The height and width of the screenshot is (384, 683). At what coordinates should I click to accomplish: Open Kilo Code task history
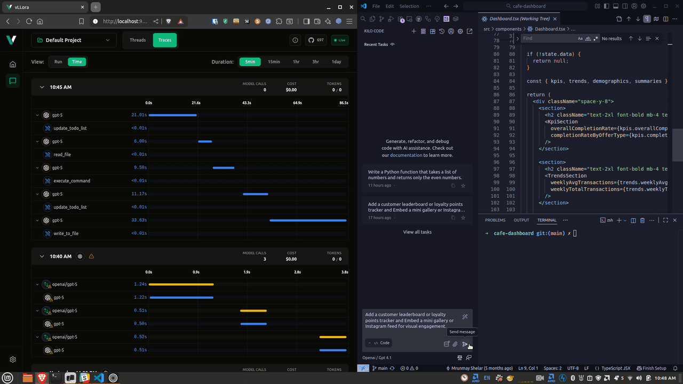(x=442, y=31)
